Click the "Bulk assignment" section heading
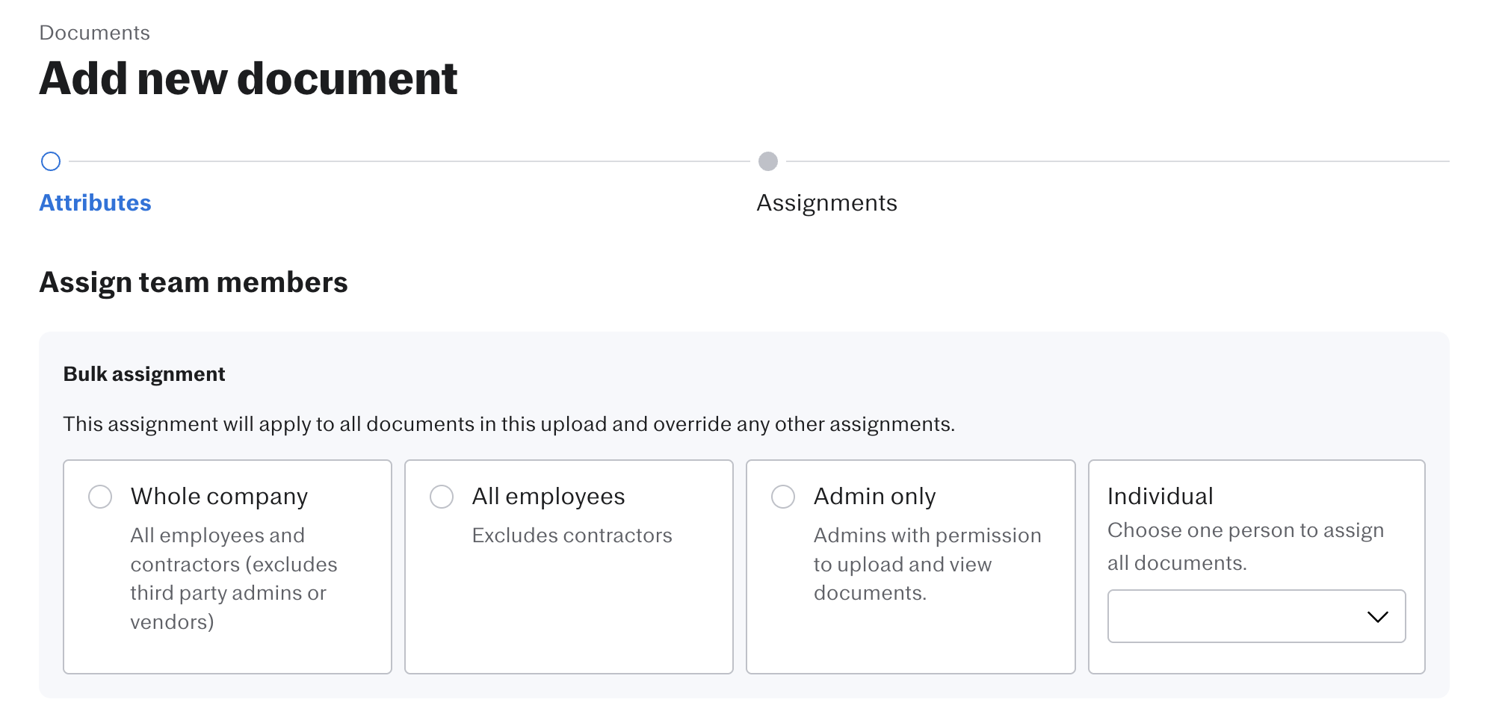This screenshot has width=1499, height=720. (144, 374)
